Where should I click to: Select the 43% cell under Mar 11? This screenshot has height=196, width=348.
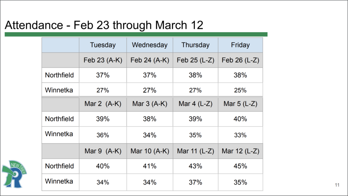195,166
